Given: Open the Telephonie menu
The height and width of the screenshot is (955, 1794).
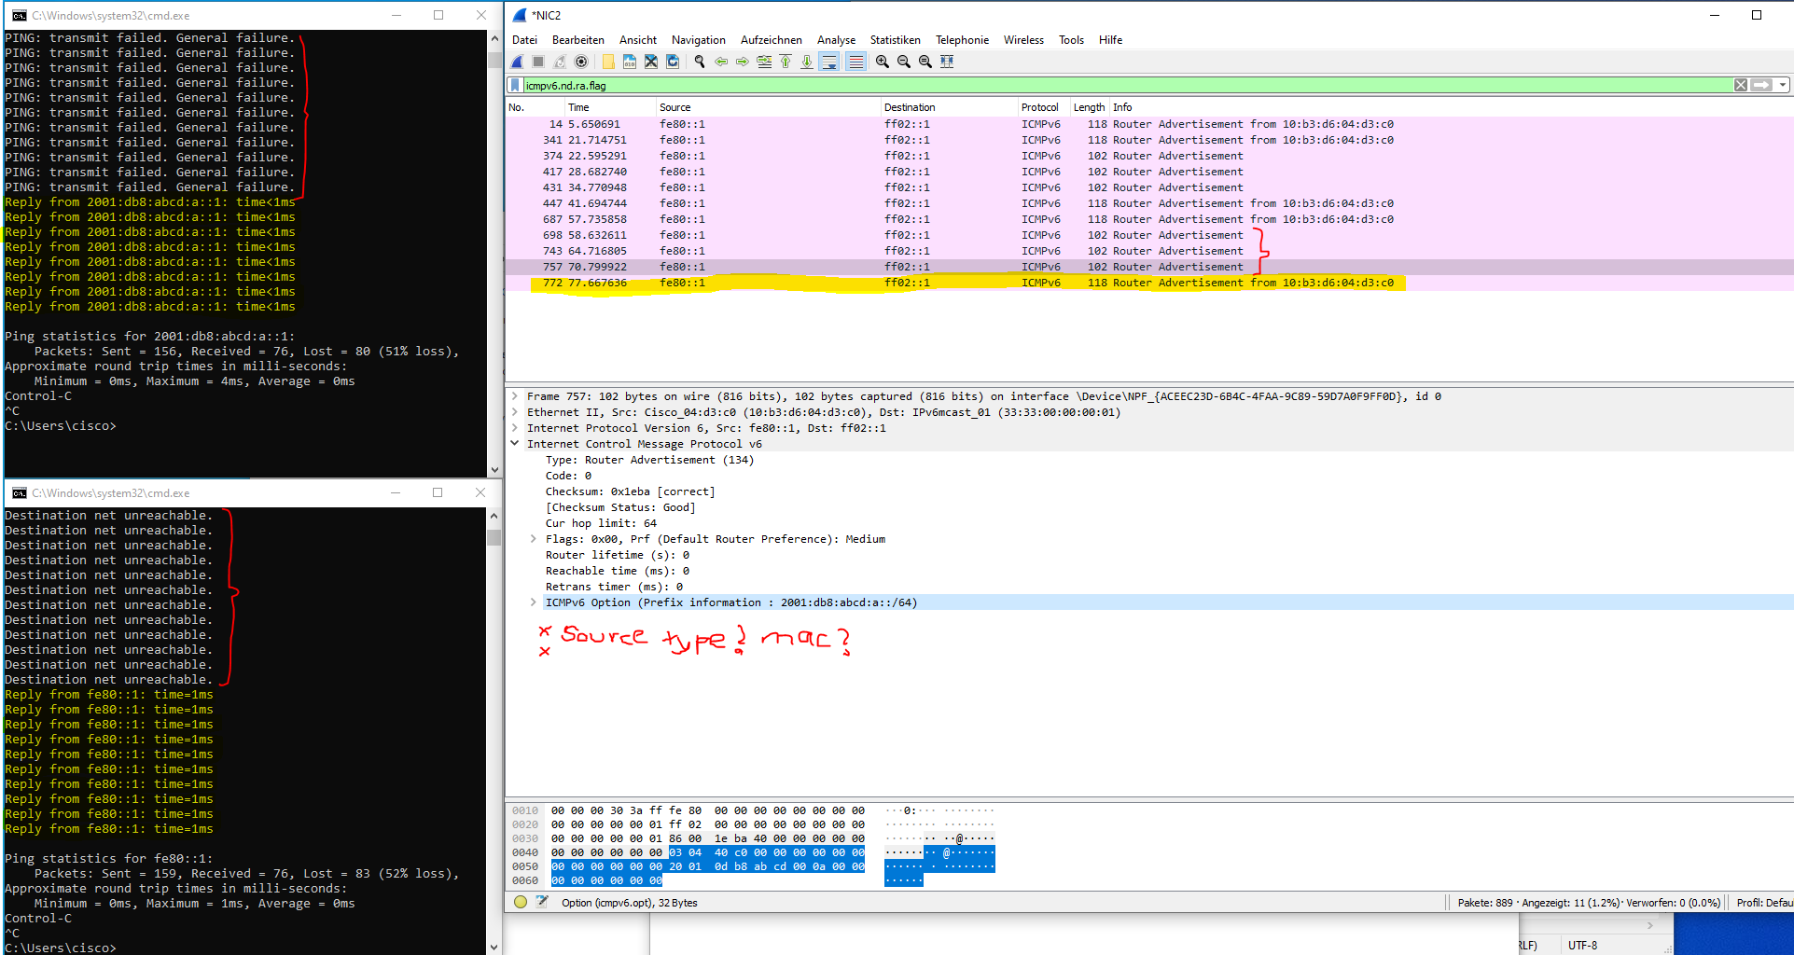Looking at the screenshot, I should [962, 40].
